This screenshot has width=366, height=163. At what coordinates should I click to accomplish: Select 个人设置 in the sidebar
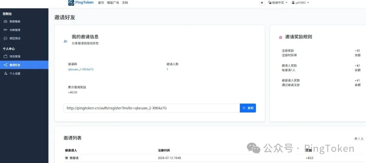pyautogui.click(x=24, y=74)
